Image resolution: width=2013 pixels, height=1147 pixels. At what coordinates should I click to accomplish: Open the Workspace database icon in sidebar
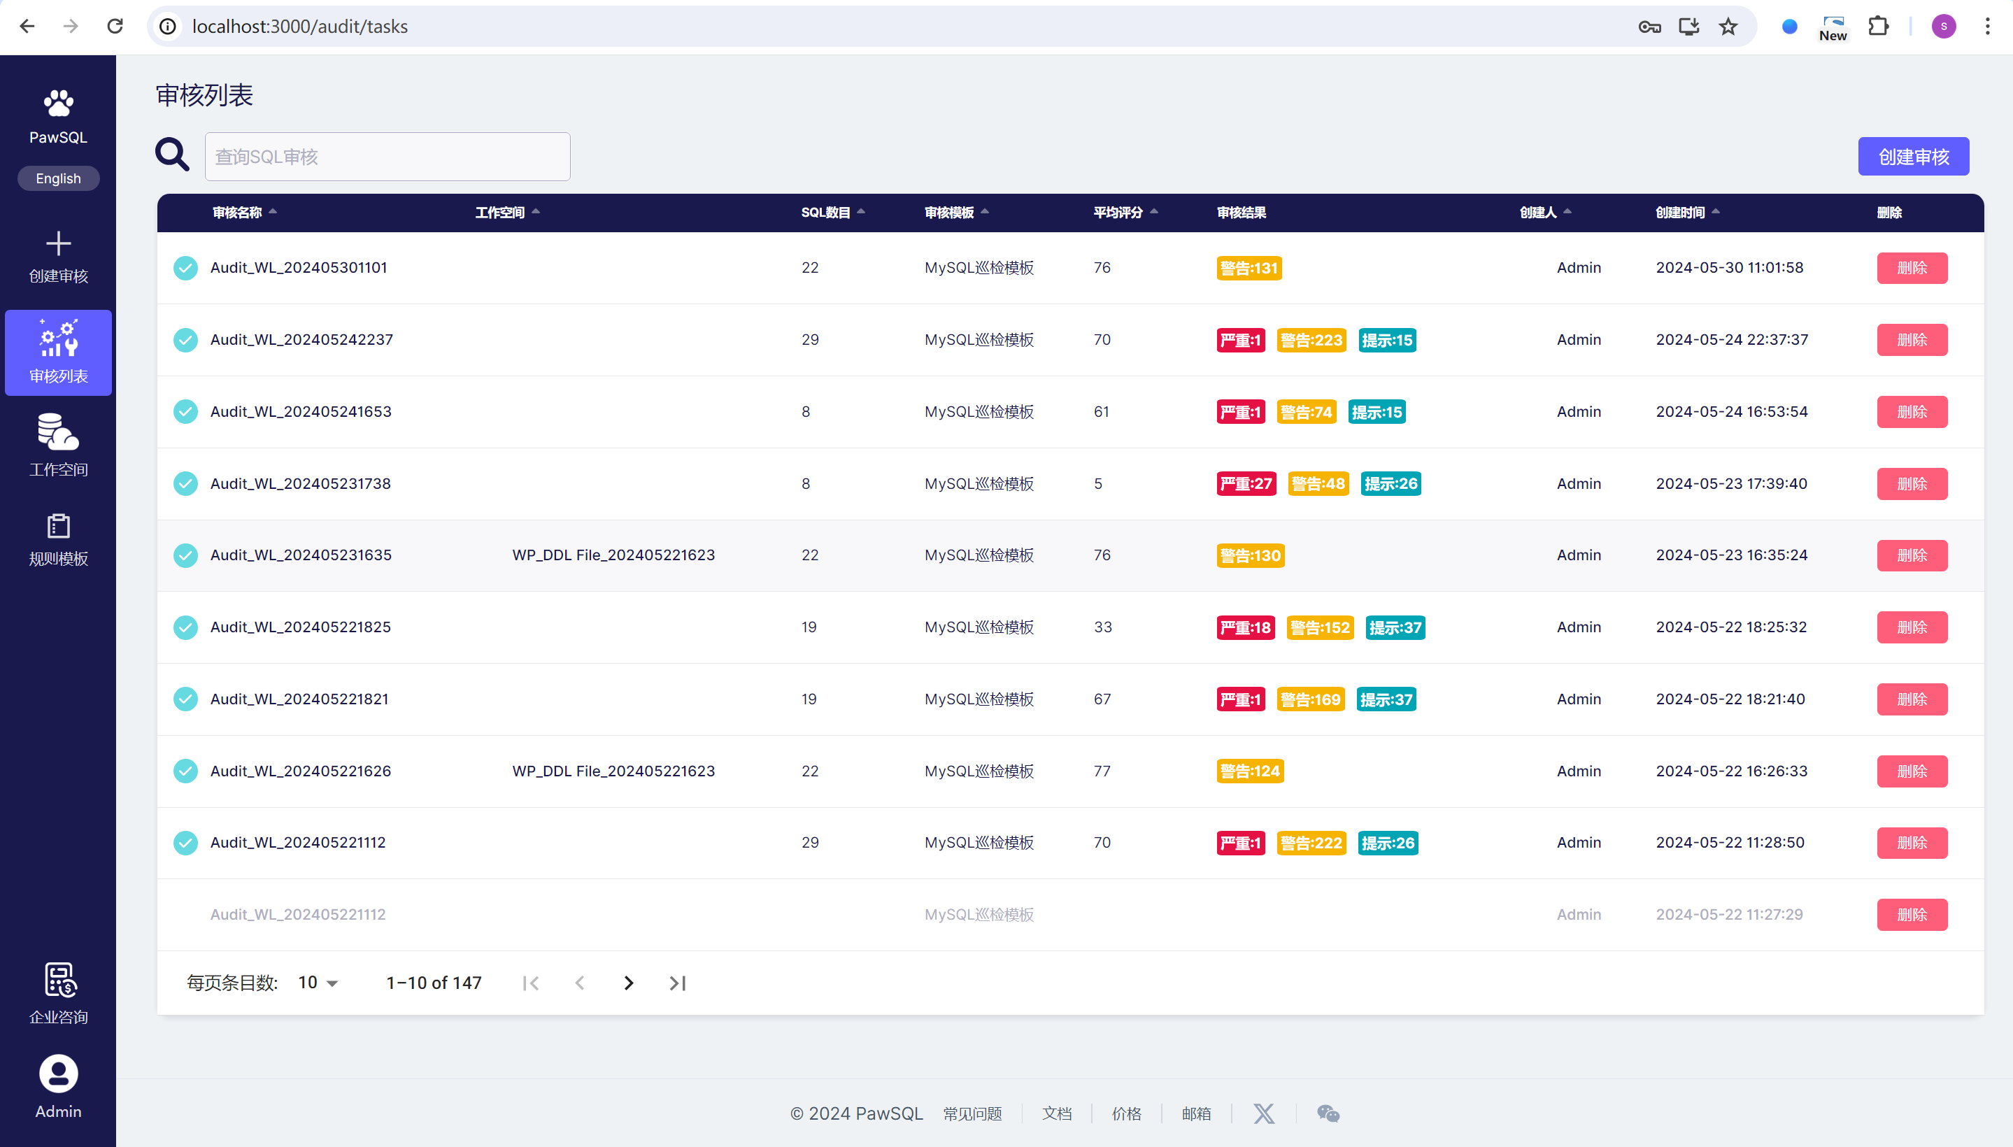click(x=58, y=432)
